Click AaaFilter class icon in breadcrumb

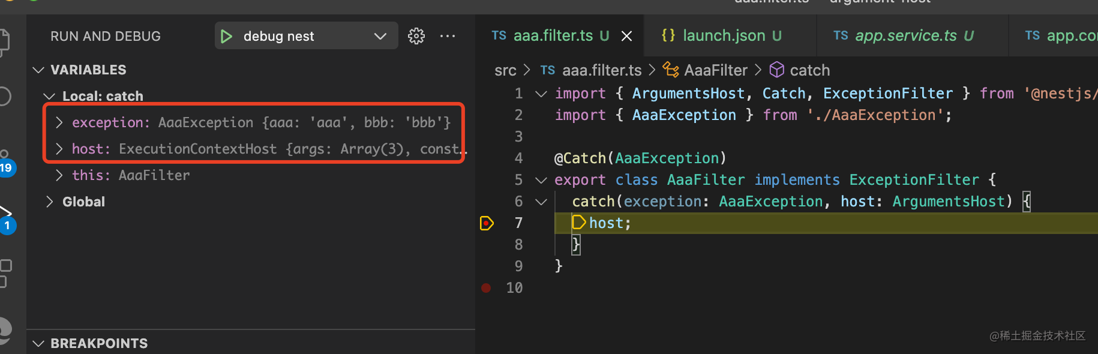coord(670,70)
